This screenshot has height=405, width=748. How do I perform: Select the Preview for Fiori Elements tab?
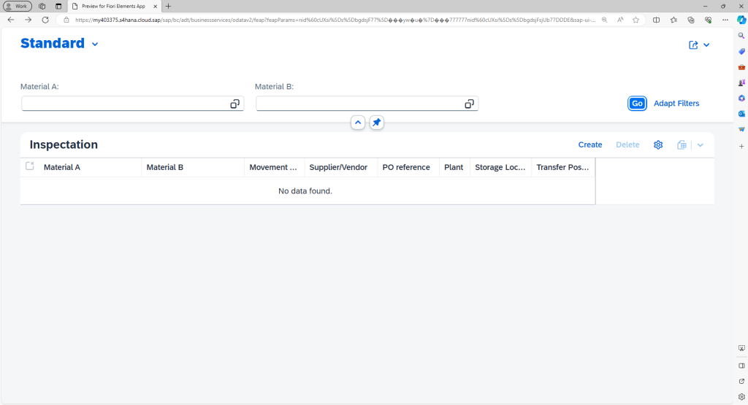(x=113, y=6)
